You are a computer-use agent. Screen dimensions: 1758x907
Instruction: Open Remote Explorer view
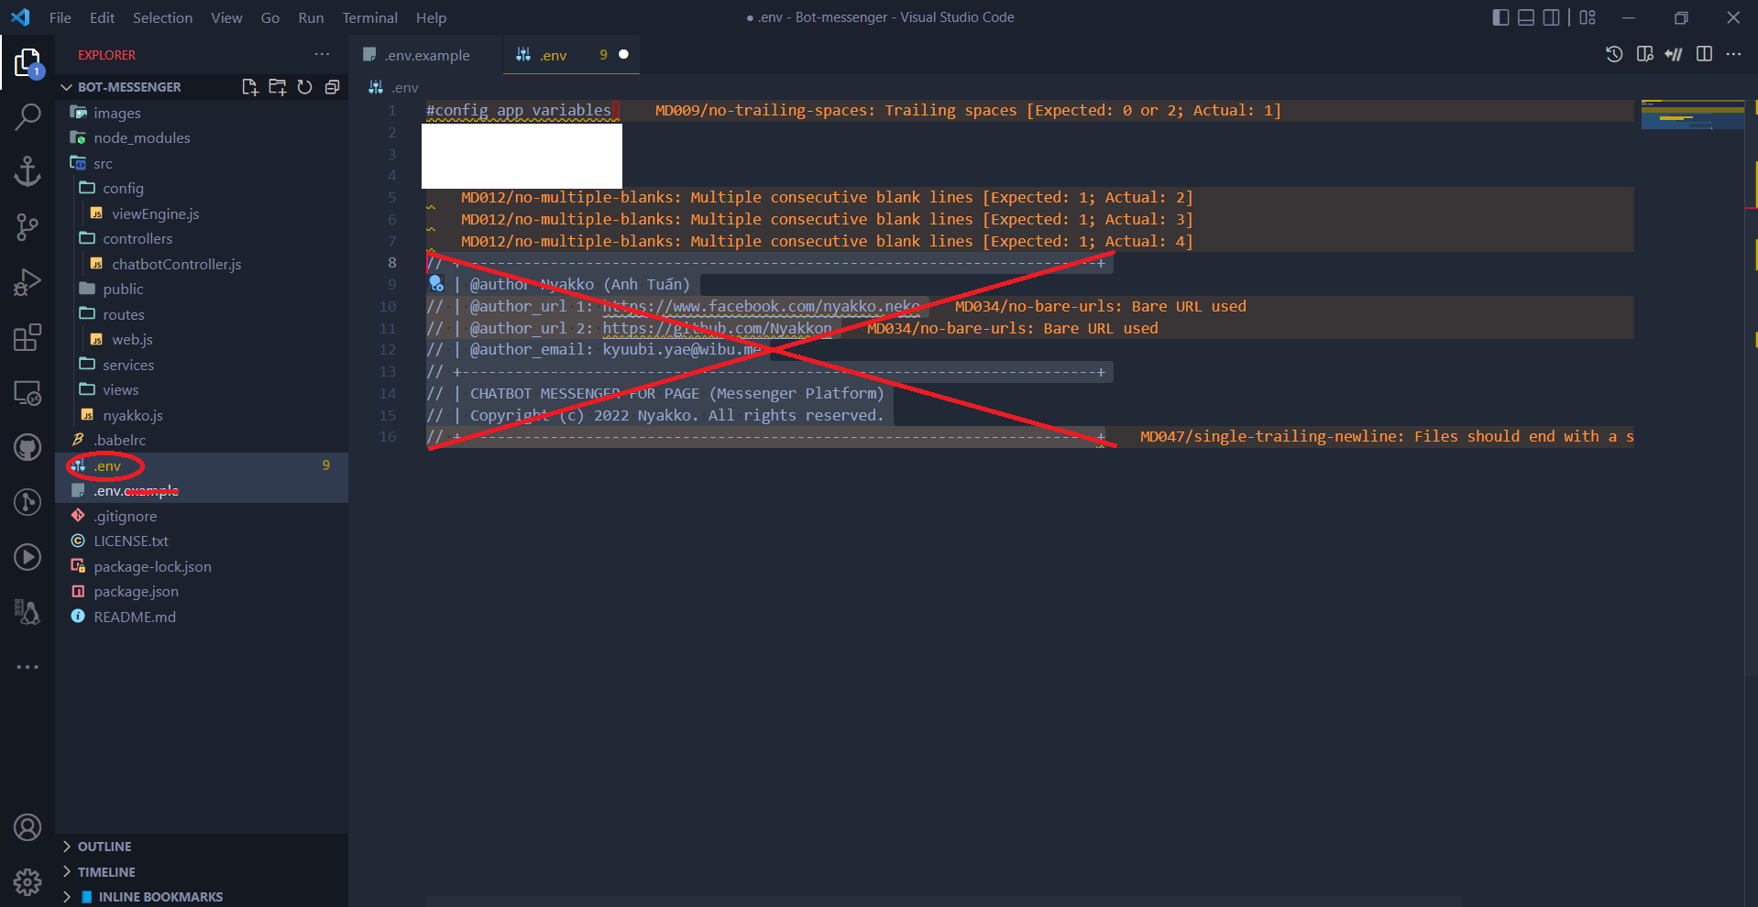[x=27, y=393]
